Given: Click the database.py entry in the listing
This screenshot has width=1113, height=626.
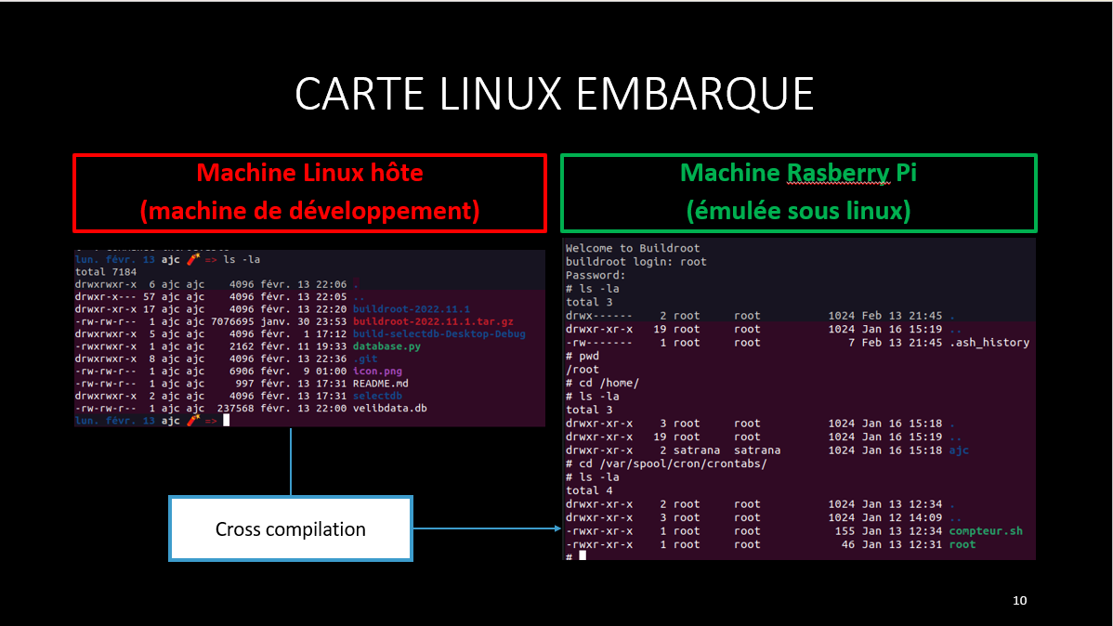Looking at the screenshot, I should (x=387, y=347).
